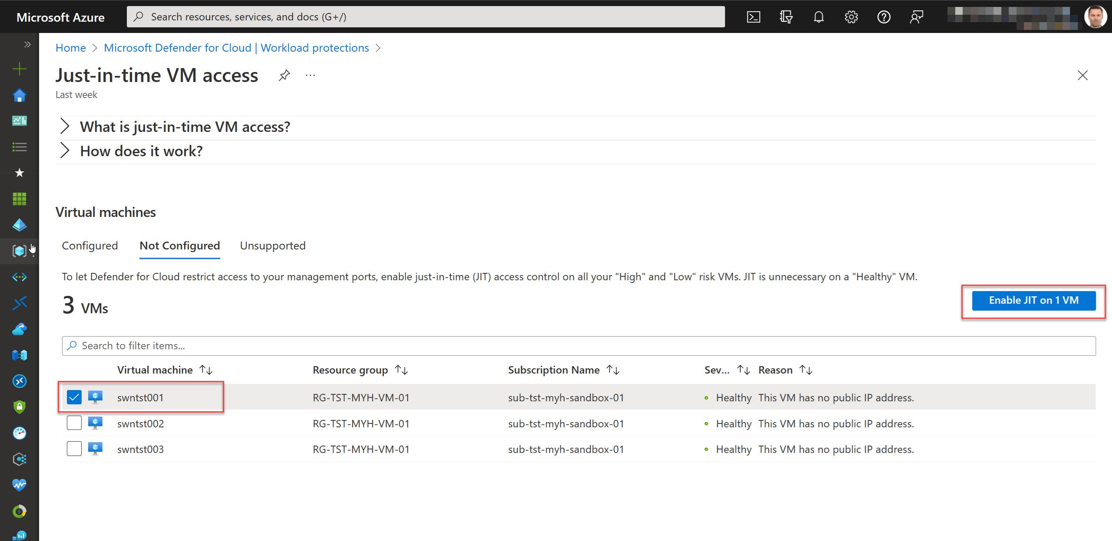The image size is (1112, 541).
Task: Open the Help menu icon
Action: (x=884, y=16)
